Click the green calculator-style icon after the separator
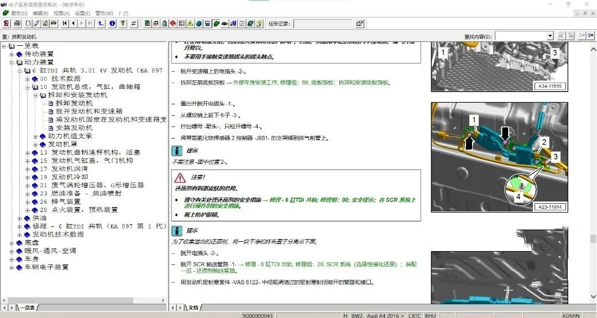The image size is (597, 318). (148, 24)
